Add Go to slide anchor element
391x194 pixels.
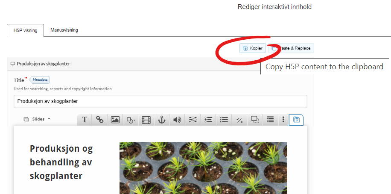point(162,120)
